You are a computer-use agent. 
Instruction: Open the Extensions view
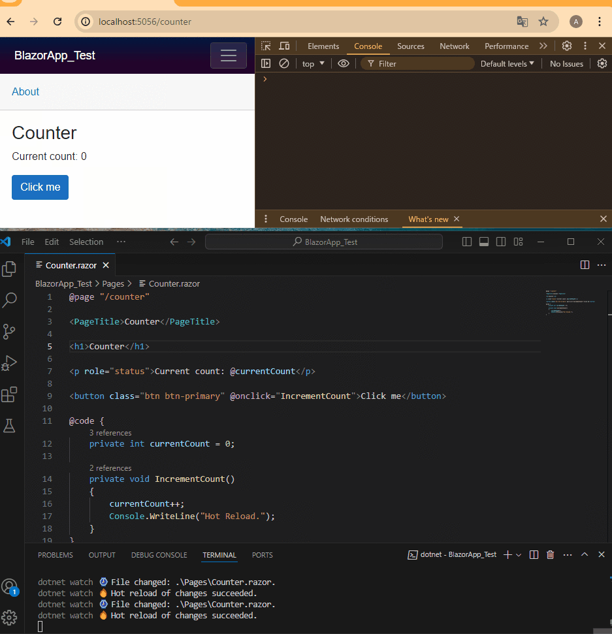click(9, 394)
